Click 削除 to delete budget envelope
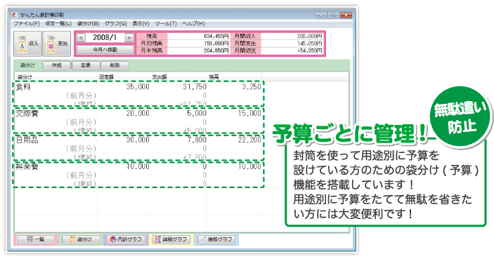Viewport: 494px width, 259px height. pos(115,65)
